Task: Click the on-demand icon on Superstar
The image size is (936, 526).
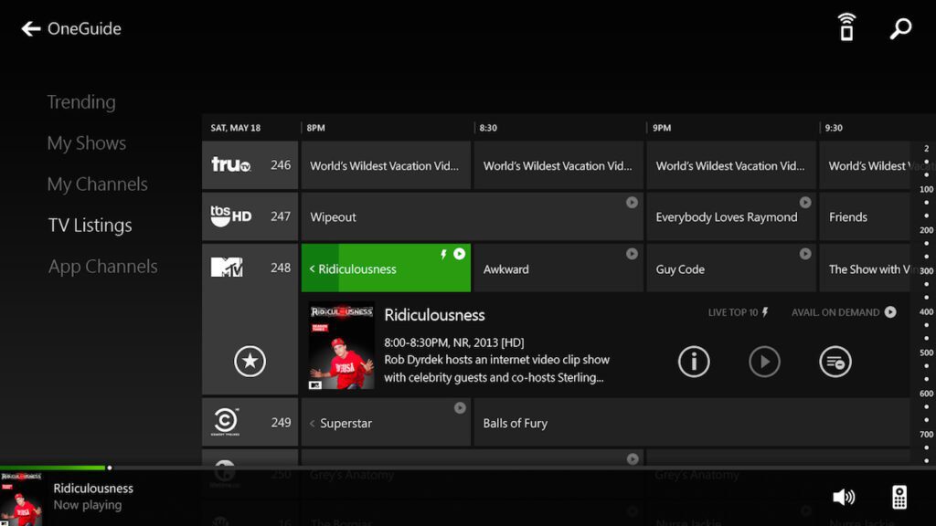Action: (x=460, y=408)
